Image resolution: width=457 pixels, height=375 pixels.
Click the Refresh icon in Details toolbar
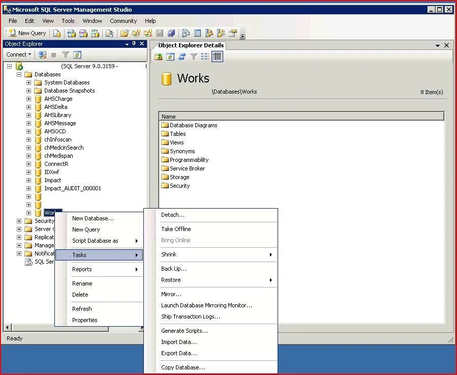click(170, 56)
